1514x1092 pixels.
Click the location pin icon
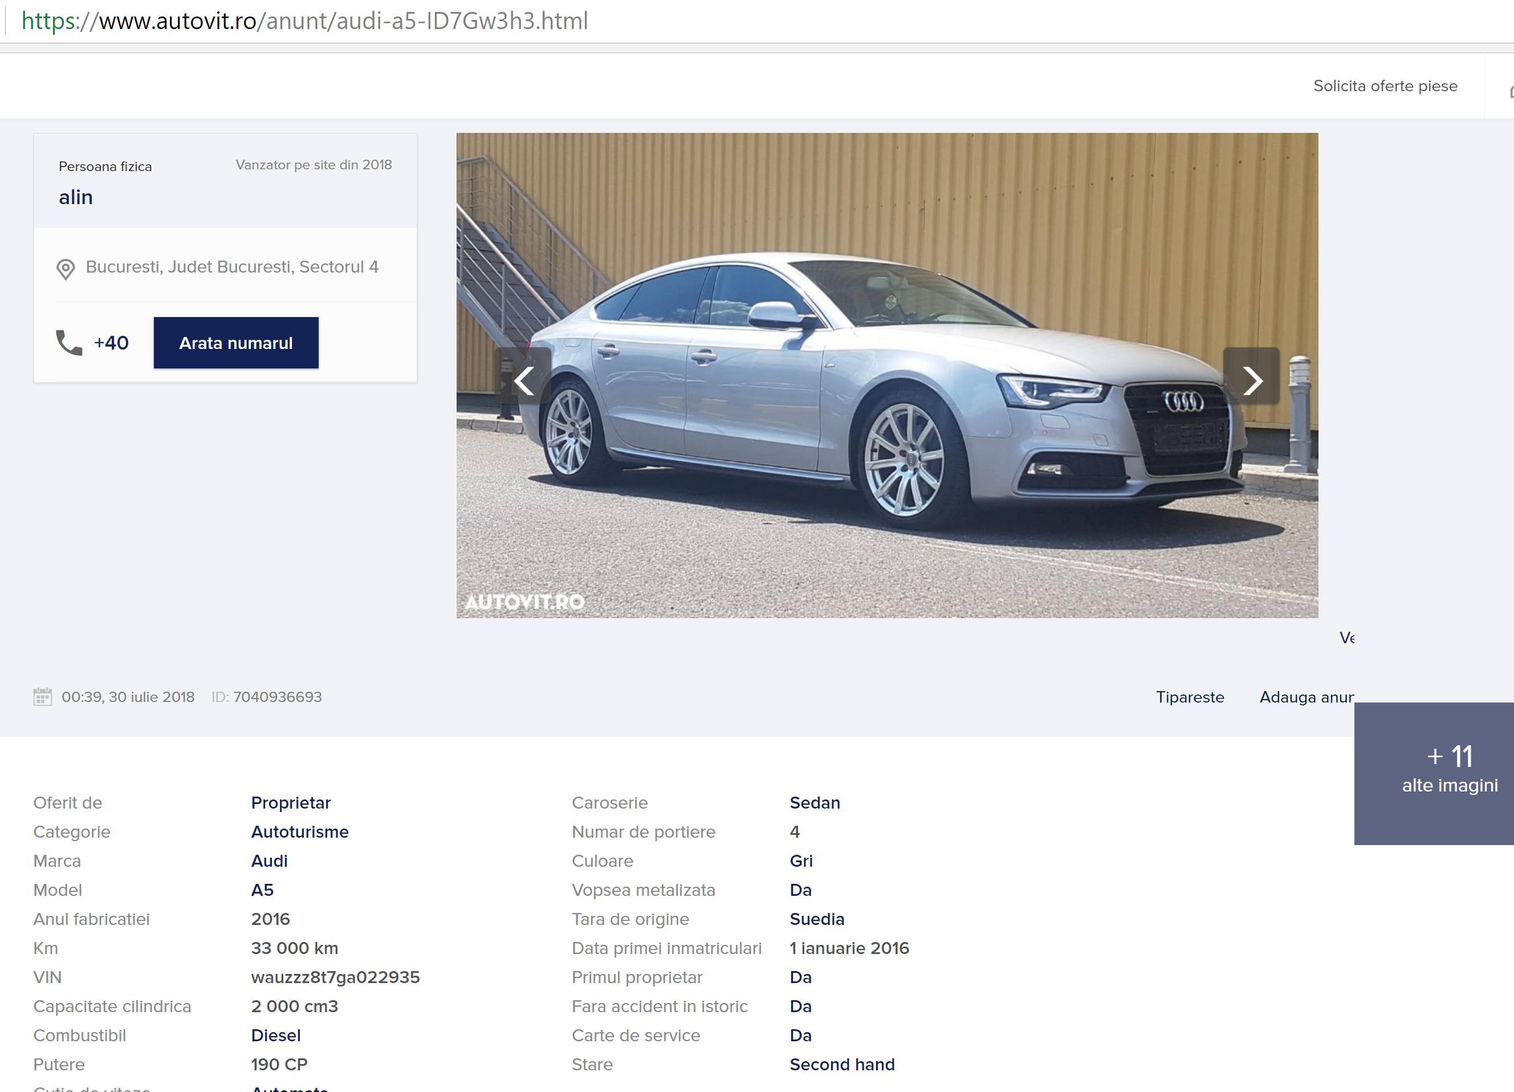pos(66,269)
